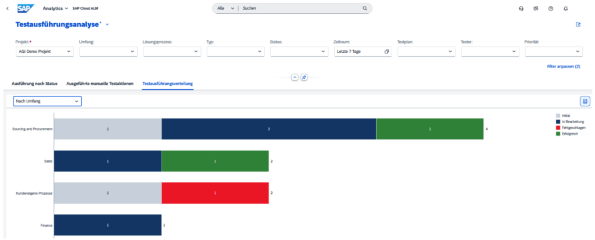Open the help question mark icon
The height and width of the screenshot is (240, 595).
point(551,8)
